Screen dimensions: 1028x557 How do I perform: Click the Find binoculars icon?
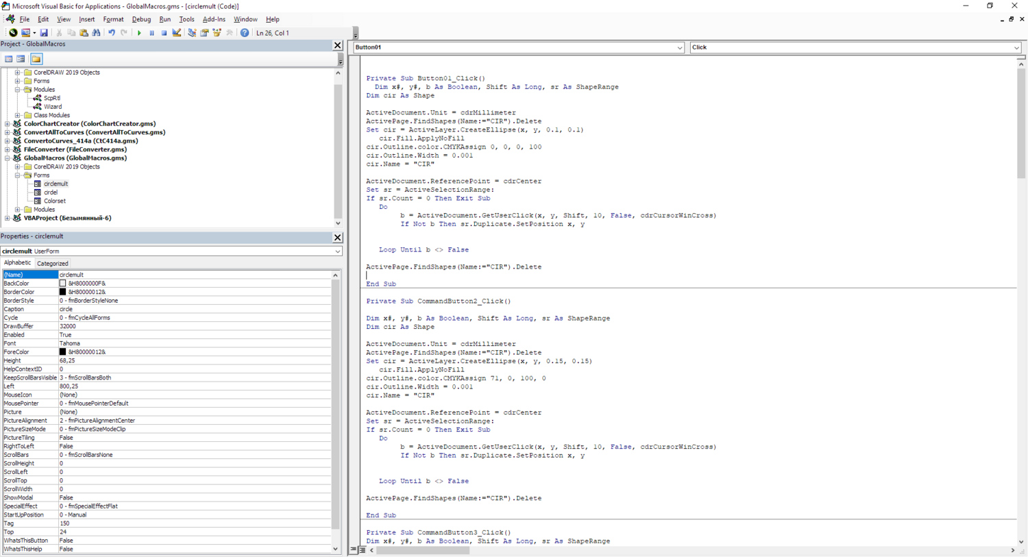(96, 33)
